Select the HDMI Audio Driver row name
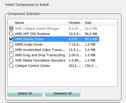Image resolution: width=126 pixels, height=103 pixels. pyautogui.click(x=29, y=45)
